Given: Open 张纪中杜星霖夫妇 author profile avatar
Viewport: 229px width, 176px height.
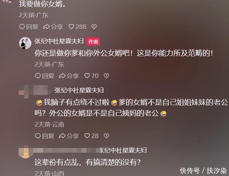Looking at the screenshot, I should click(25, 43).
